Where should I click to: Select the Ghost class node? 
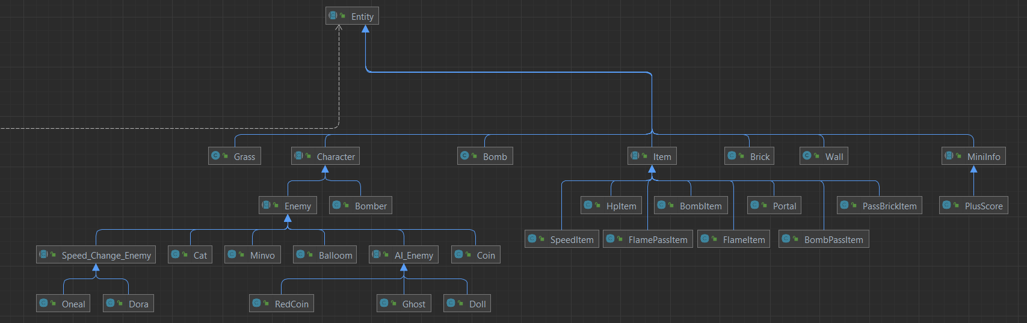click(404, 303)
